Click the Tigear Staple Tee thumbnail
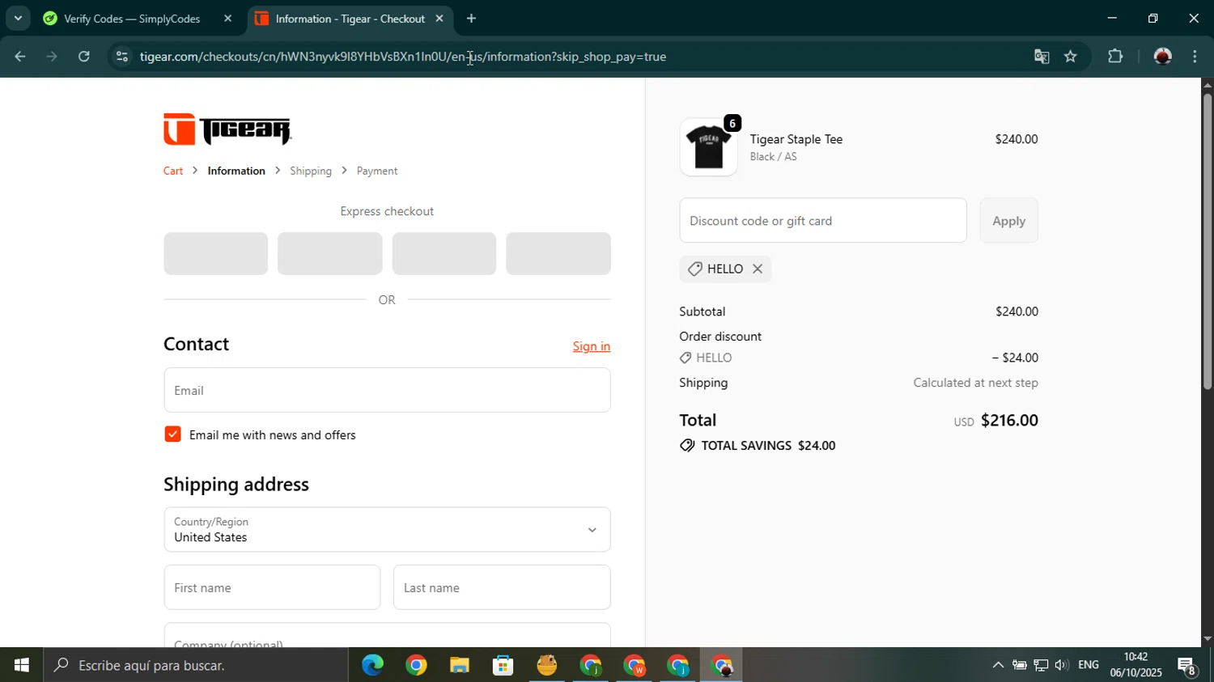This screenshot has width=1214, height=682. pos(708,147)
